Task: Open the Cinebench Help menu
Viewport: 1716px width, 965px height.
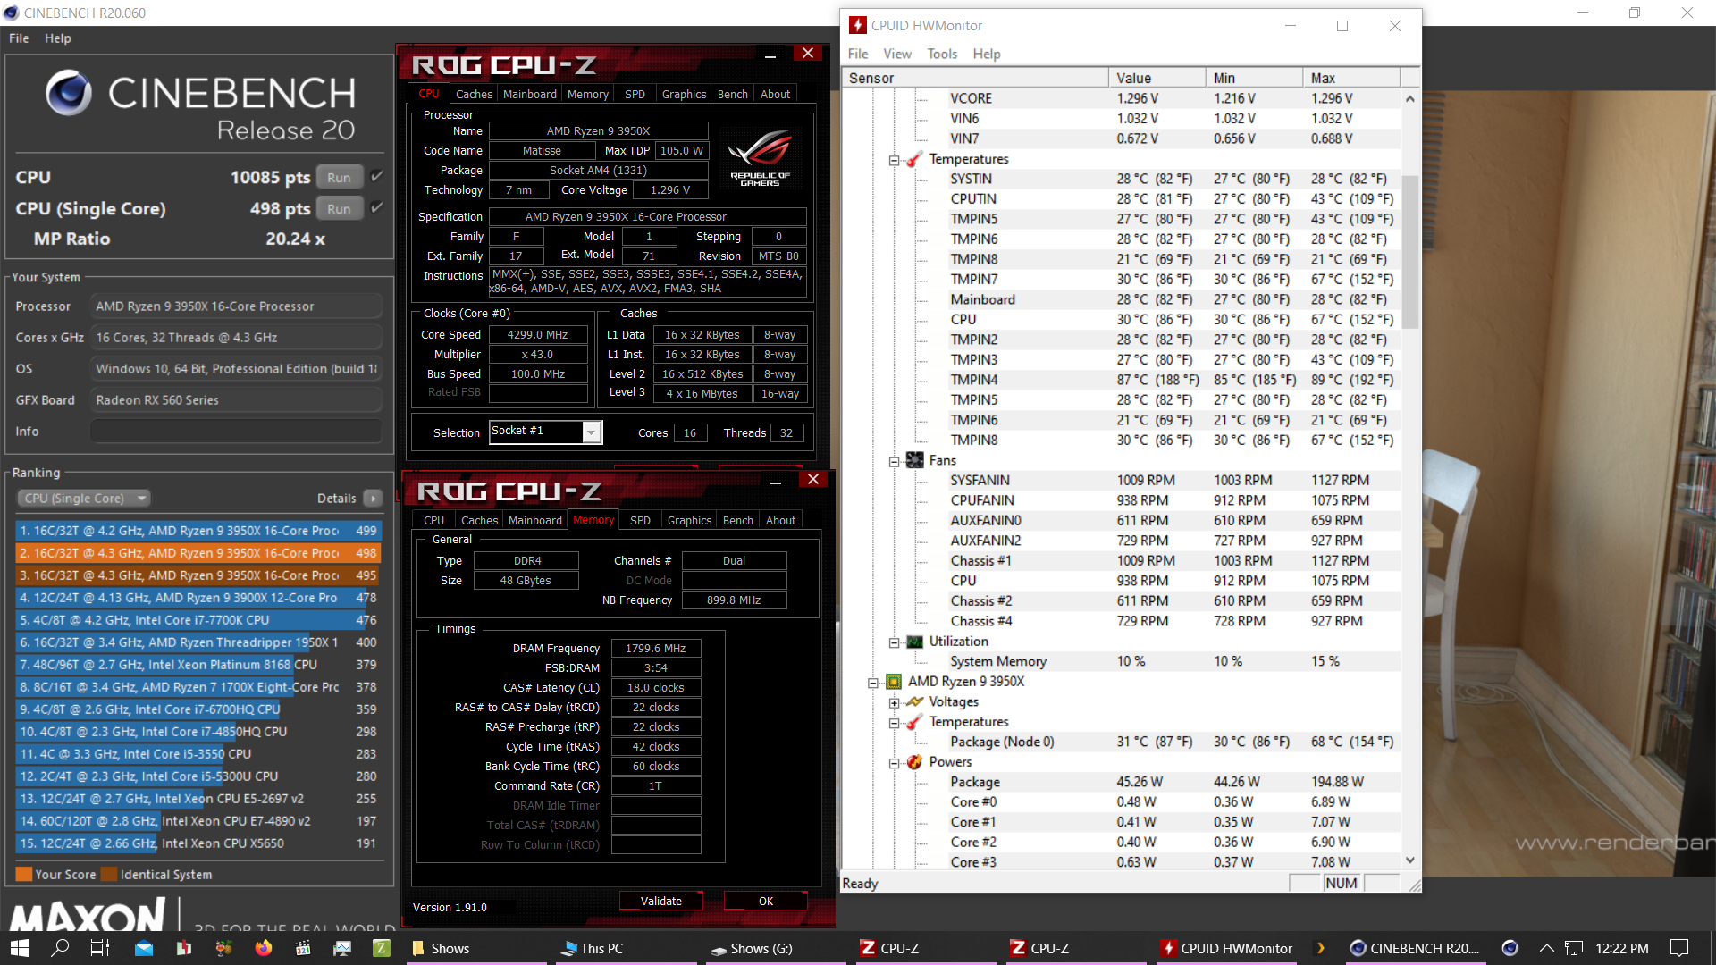Action: point(58,38)
